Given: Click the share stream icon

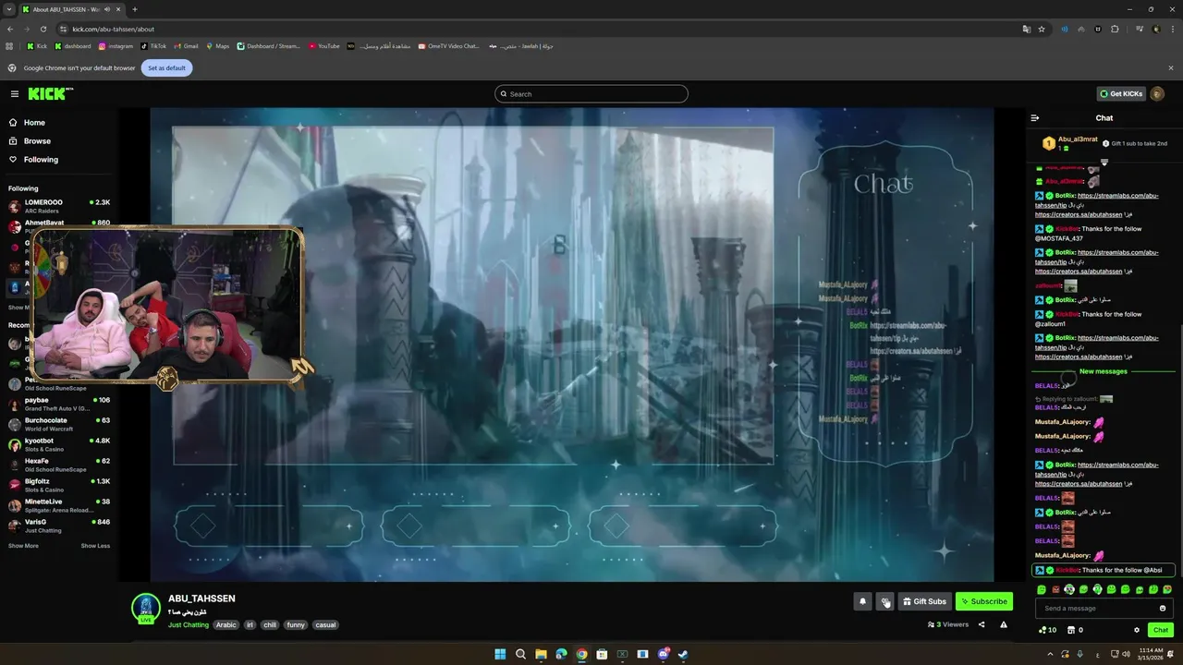Looking at the screenshot, I should coord(982,625).
